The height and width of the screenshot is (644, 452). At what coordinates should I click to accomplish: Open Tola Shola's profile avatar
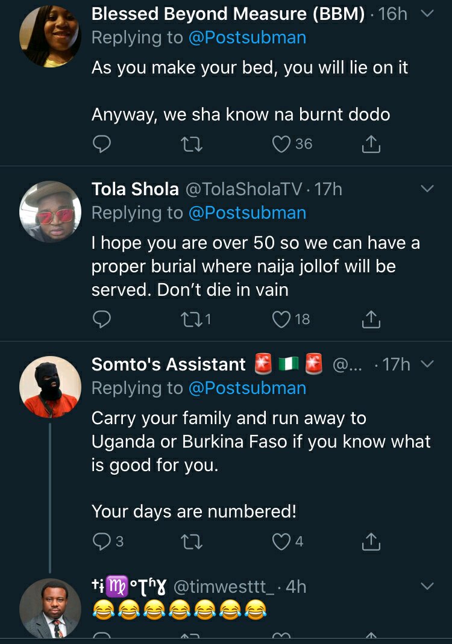tap(50, 211)
